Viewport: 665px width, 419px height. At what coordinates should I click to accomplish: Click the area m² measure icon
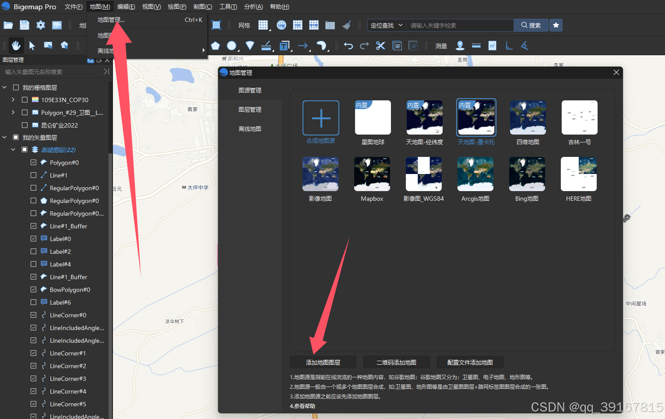click(x=493, y=46)
